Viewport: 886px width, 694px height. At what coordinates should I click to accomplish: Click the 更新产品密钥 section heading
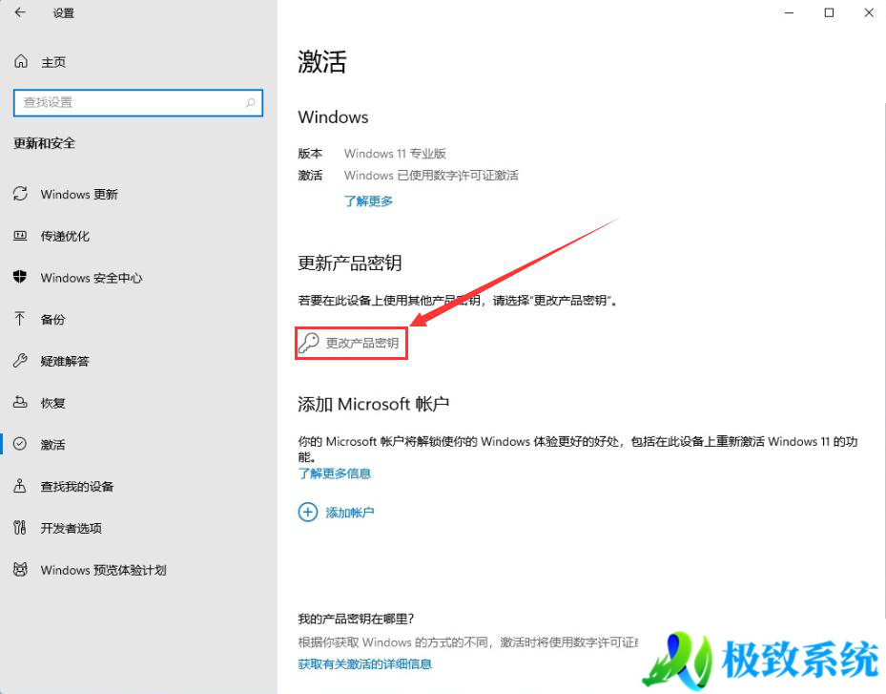350,263
